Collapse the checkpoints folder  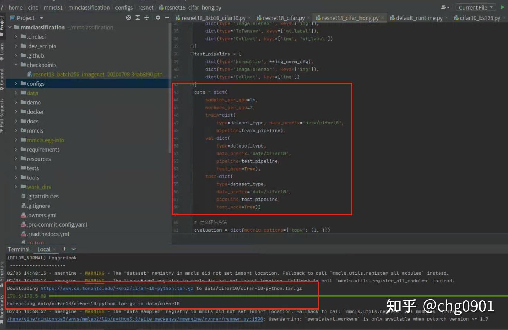[x=16, y=65]
